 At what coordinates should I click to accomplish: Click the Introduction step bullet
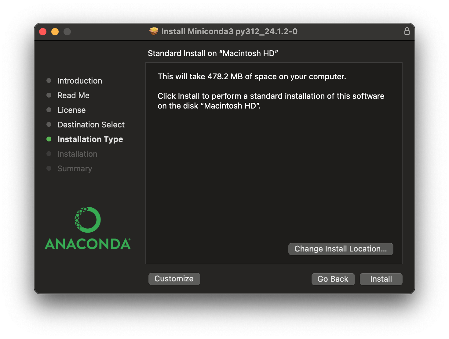pos(49,81)
